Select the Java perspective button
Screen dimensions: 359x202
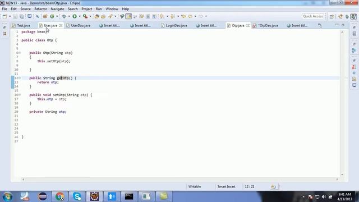tap(353, 16)
